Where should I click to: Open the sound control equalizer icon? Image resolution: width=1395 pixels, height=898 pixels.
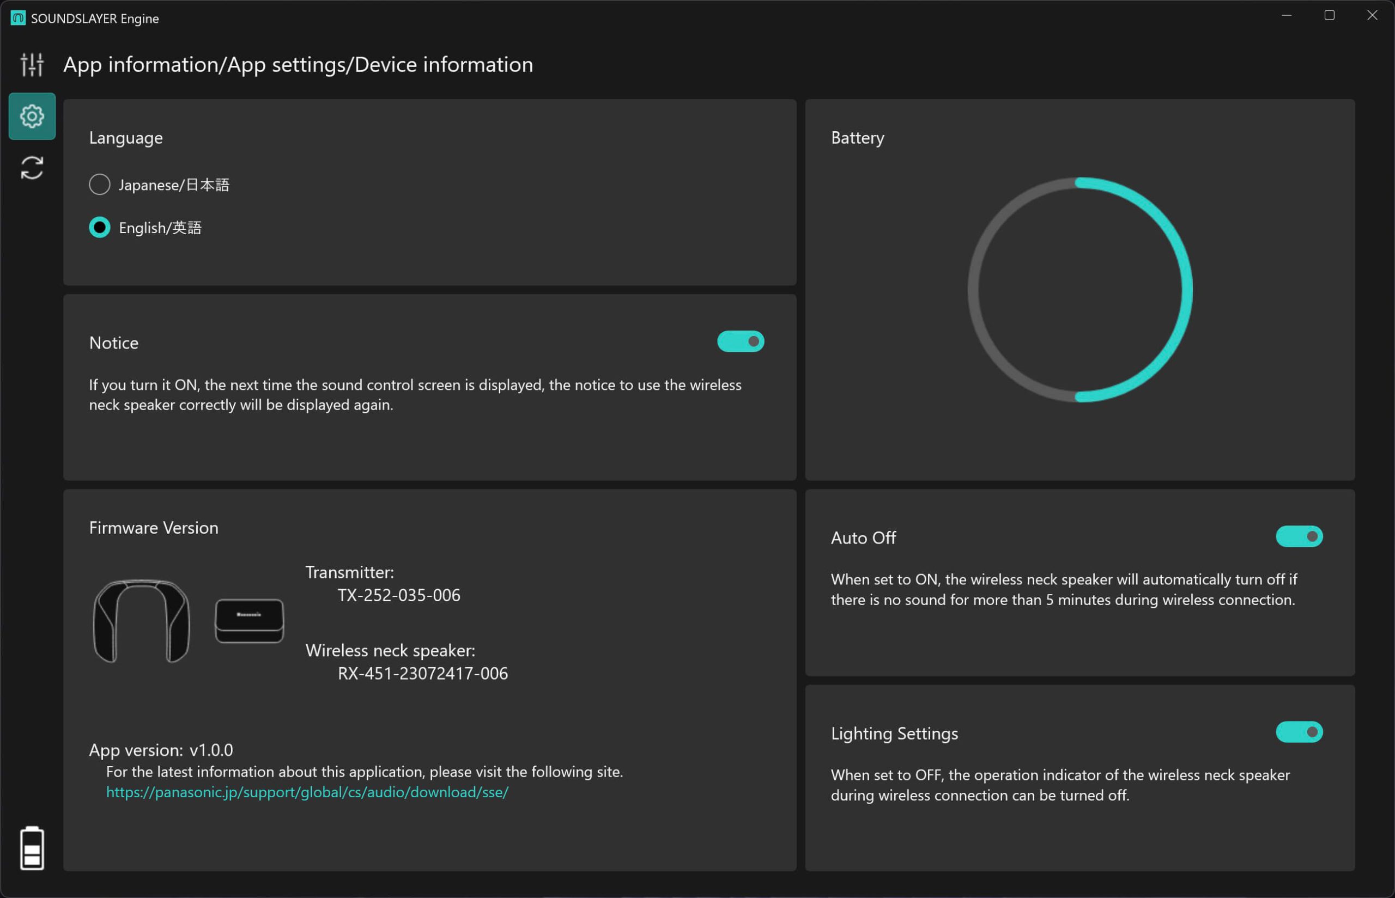(32, 64)
